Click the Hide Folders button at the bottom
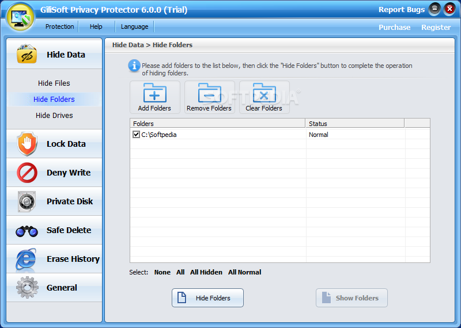The width and height of the screenshot is (461, 328). click(207, 298)
